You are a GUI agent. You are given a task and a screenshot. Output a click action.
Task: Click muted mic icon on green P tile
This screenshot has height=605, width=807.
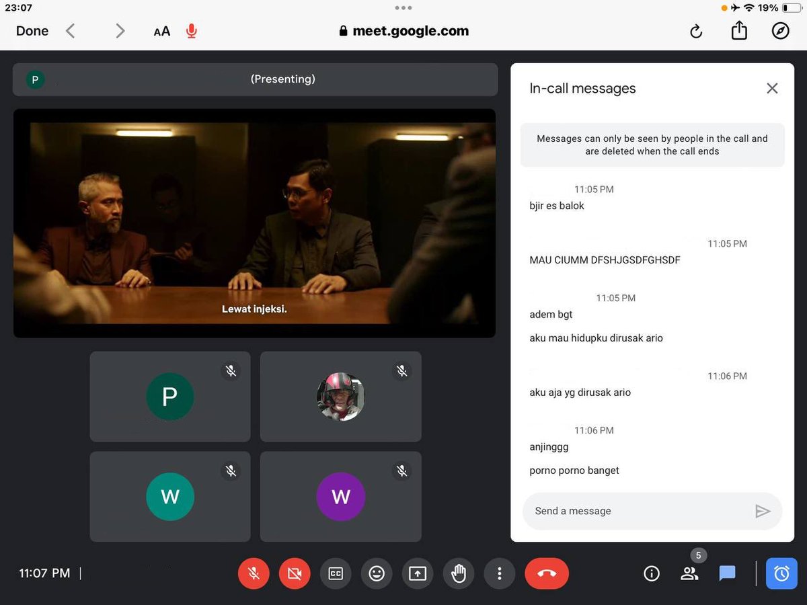[x=231, y=370]
